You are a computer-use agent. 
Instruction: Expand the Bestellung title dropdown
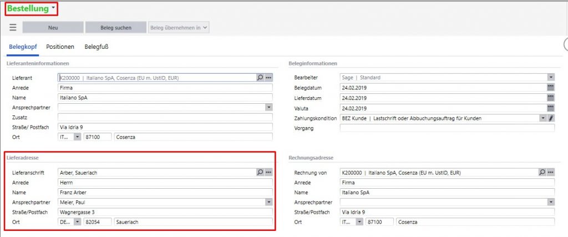pyautogui.click(x=53, y=8)
